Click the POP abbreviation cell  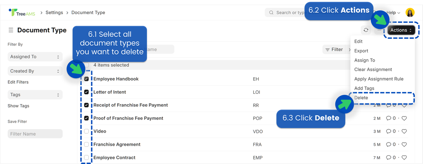pyautogui.click(x=257, y=119)
